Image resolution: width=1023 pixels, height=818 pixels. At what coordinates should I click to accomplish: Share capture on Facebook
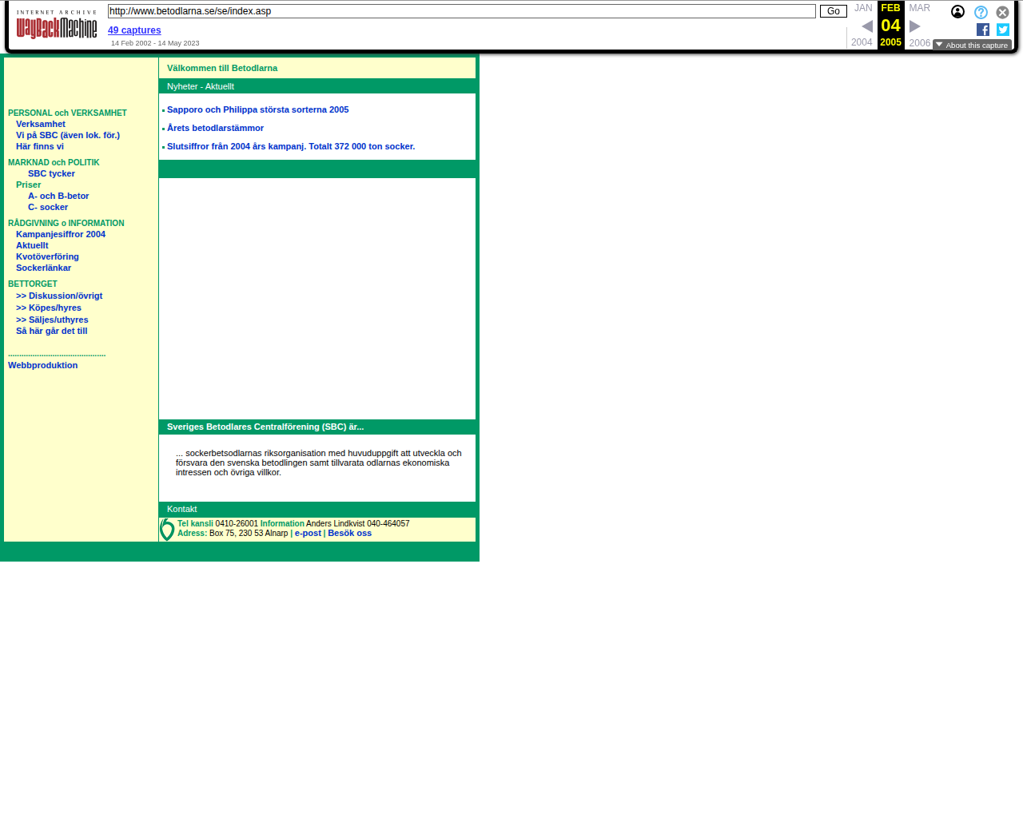click(983, 30)
